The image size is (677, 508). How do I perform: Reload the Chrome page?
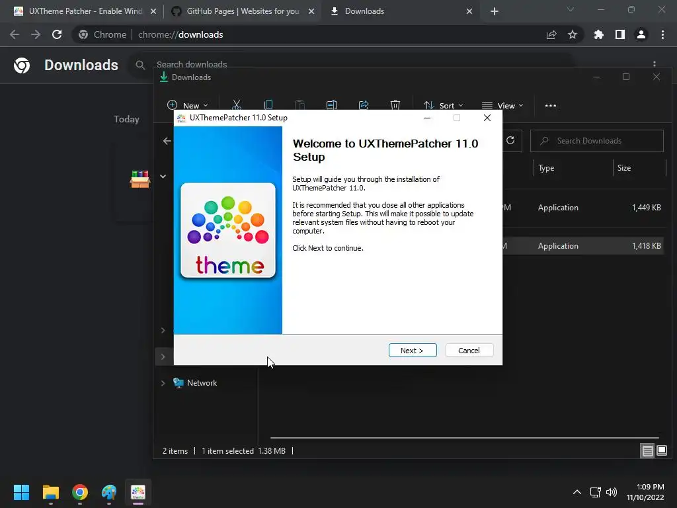coord(57,34)
